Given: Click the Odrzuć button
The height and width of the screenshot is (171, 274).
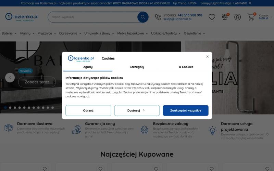Looking at the screenshot, I should point(88,110).
